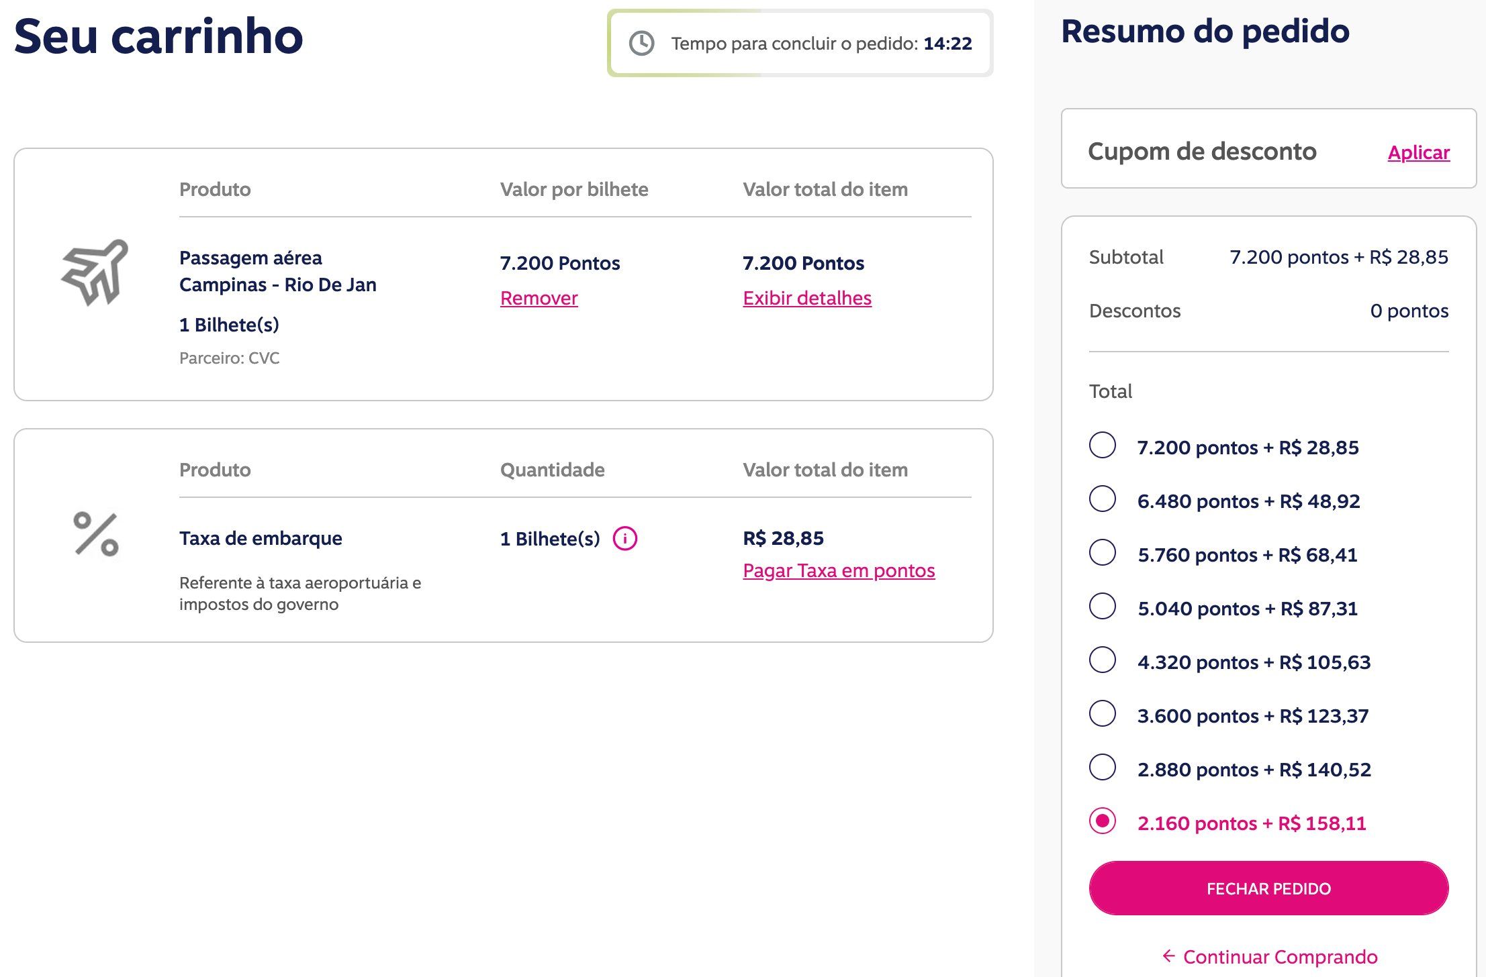Click Continuar Comprando link
Viewport: 1486px width, 977px height.
[1280, 956]
